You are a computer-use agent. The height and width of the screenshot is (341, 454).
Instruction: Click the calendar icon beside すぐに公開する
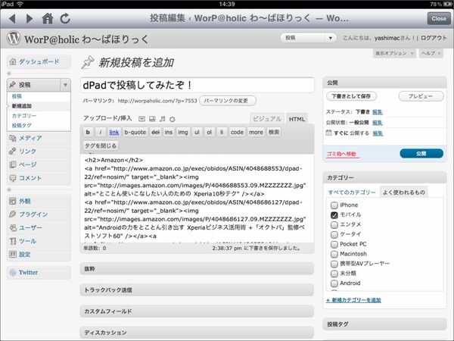coord(328,133)
